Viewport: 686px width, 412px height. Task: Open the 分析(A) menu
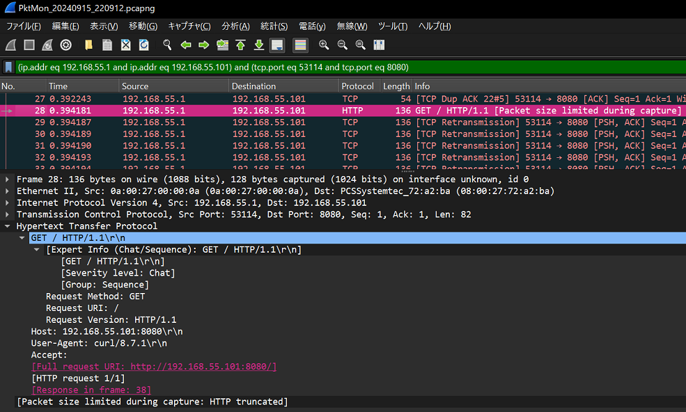(236, 26)
